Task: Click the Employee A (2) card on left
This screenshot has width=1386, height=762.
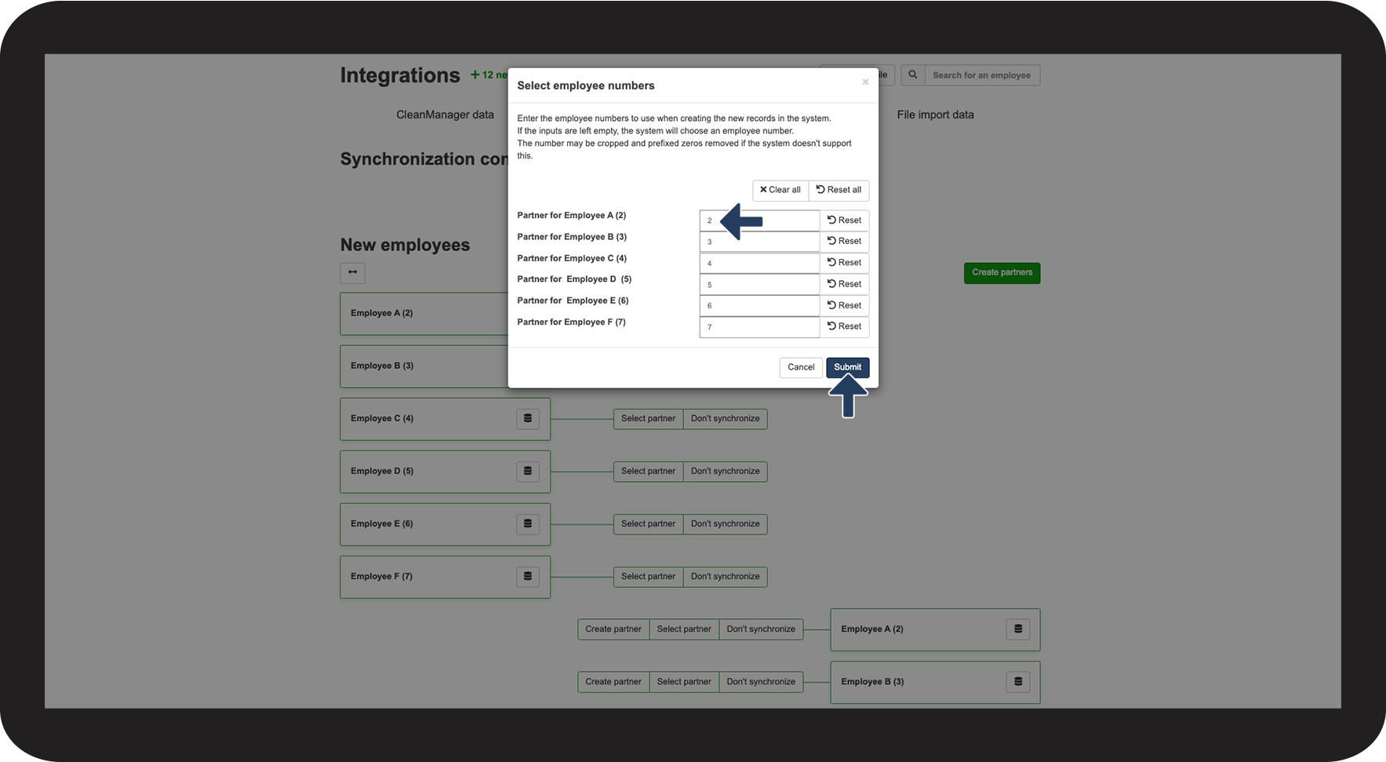Action: 424,314
